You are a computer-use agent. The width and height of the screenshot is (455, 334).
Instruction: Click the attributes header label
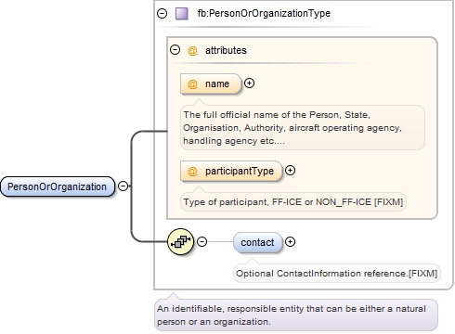(226, 50)
